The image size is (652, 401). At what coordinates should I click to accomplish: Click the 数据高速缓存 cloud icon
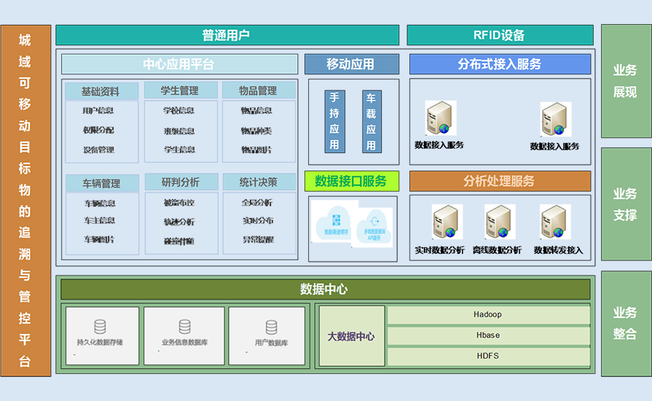point(336,223)
